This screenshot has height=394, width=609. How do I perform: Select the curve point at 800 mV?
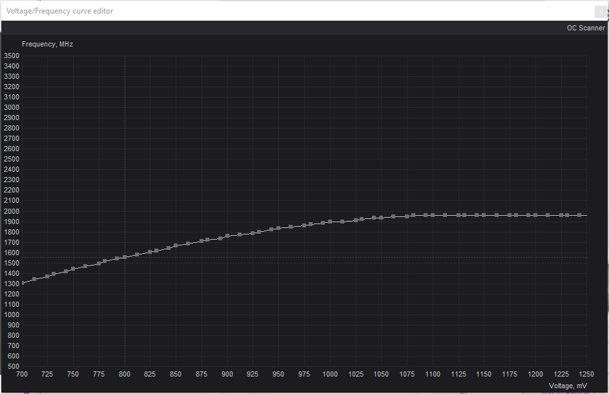point(124,256)
